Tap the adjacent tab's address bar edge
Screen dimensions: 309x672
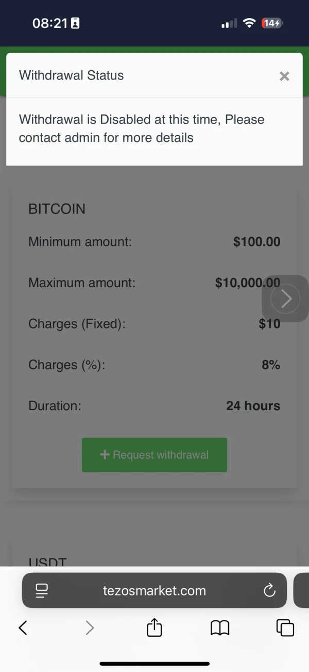302,590
